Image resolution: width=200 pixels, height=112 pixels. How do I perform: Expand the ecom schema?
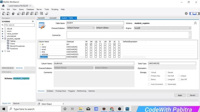tap(2, 31)
